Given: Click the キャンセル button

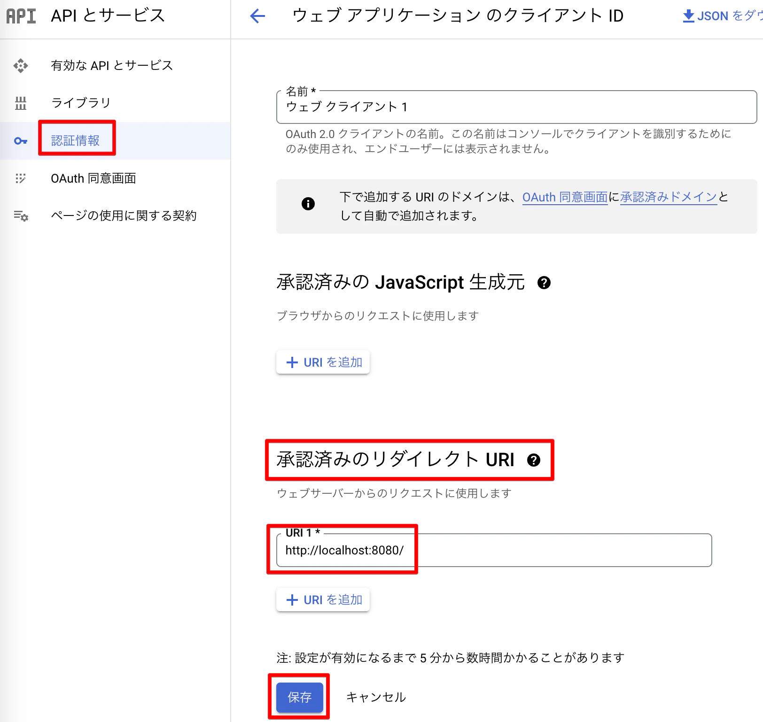Looking at the screenshot, I should (376, 697).
